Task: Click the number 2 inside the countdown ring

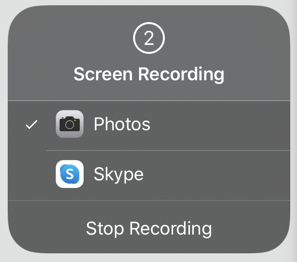Action: pyautogui.click(x=149, y=38)
